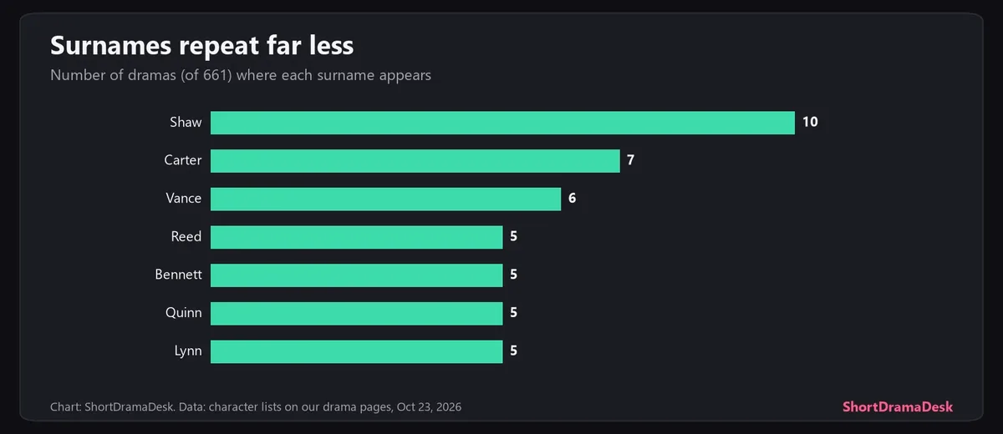Viewport: 1003px width, 434px height.
Task: Click the Shaw bar in the chart
Action: (502, 123)
